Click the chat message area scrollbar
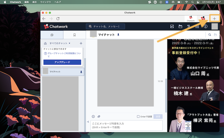This screenshot has height=138, width=224. click(x=166, y=95)
